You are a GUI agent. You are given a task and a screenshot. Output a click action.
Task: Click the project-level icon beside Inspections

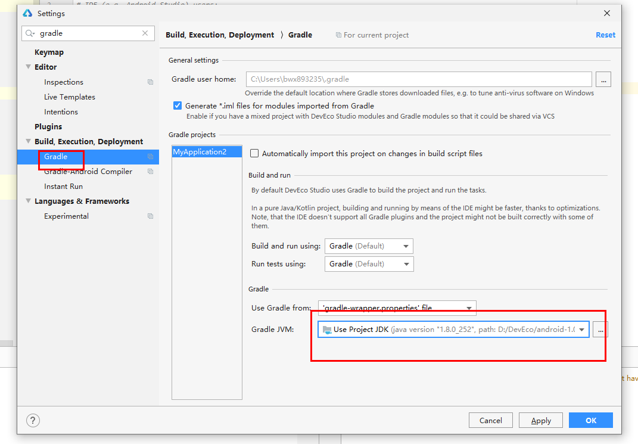point(151,82)
